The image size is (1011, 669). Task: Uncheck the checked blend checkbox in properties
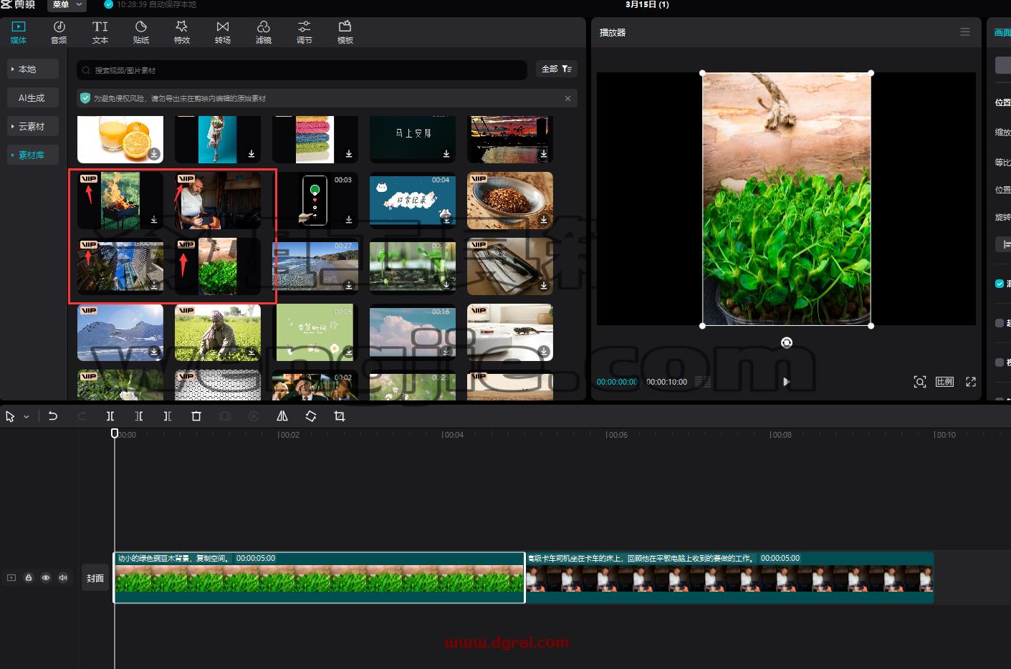[1000, 284]
